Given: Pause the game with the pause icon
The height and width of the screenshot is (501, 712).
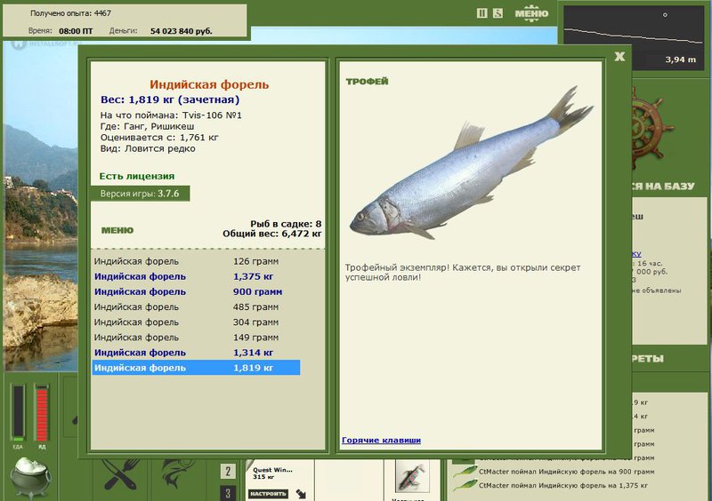Looking at the screenshot, I should pos(481,13).
